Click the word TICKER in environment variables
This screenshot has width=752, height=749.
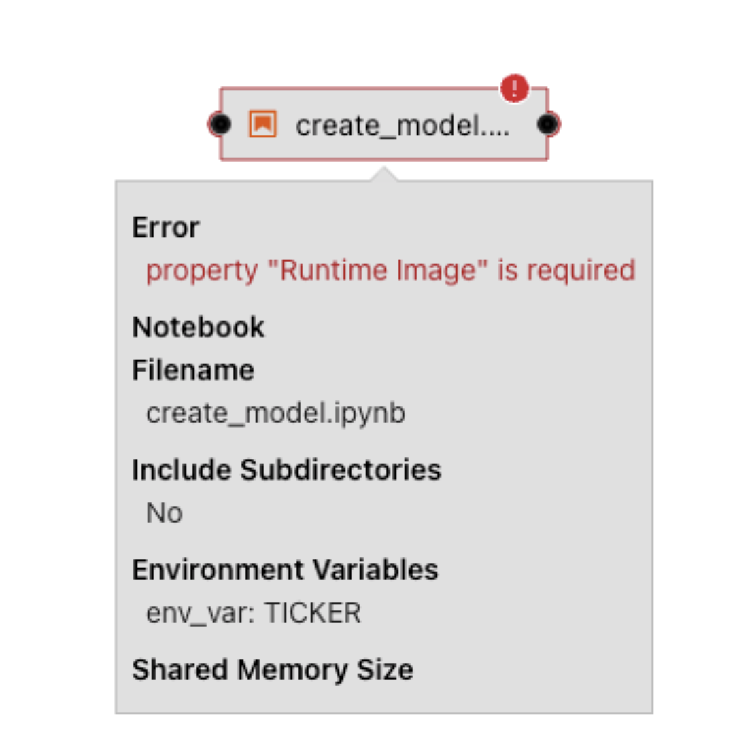pos(313,612)
